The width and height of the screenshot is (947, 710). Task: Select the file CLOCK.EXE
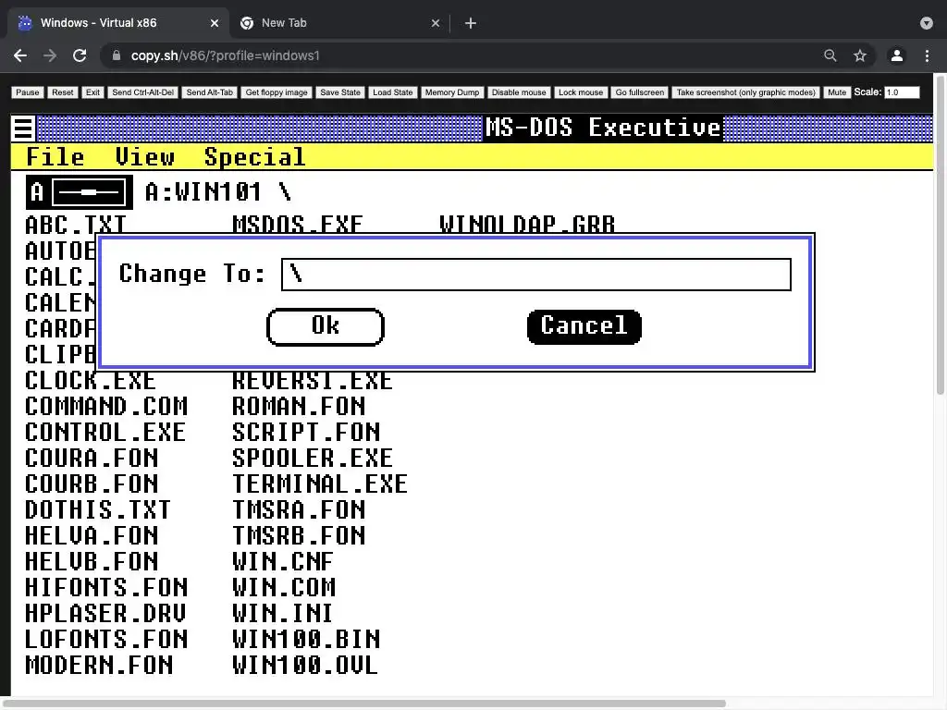(91, 381)
